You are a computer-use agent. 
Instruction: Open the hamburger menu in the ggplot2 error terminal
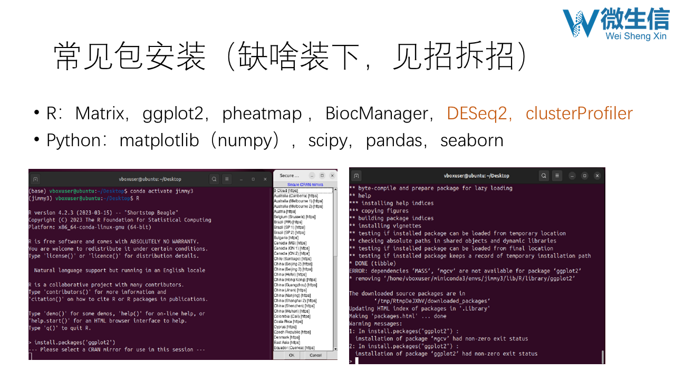click(557, 176)
